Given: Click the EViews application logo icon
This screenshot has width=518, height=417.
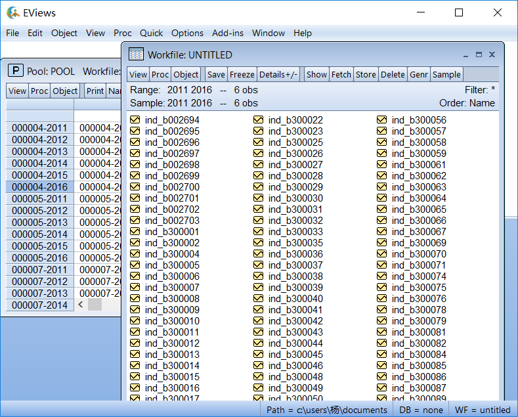Looking at the screenshot, I should tap(13, 12).
